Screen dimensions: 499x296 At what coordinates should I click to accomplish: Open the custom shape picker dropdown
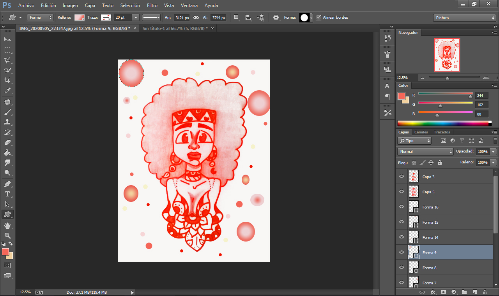click(311, 18)
